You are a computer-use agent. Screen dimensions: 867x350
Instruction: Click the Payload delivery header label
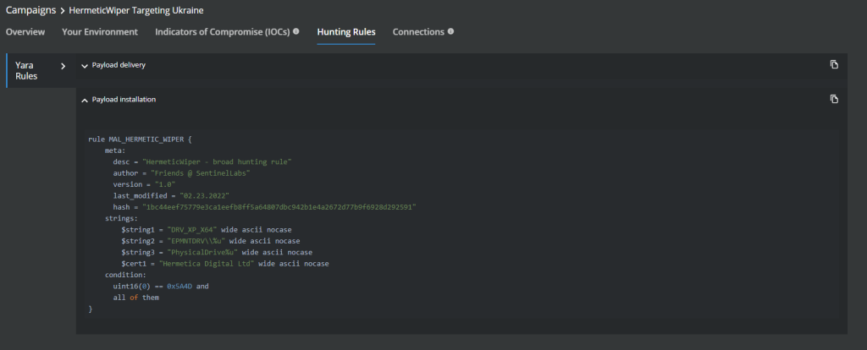coord(119,65)
